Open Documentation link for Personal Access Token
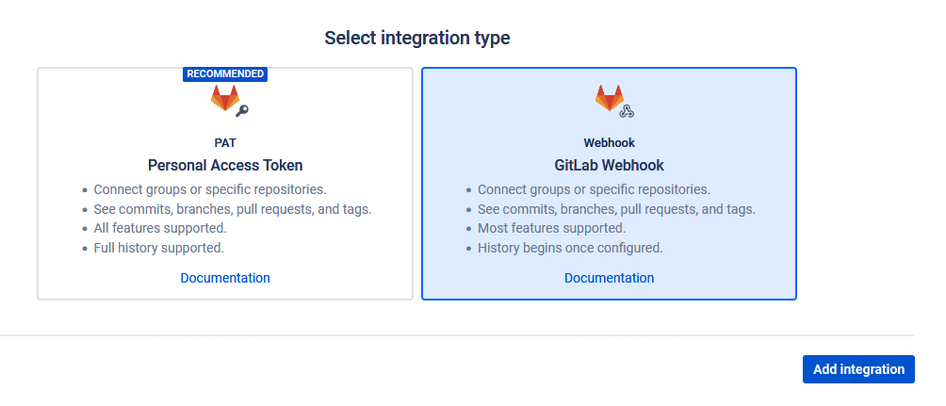This screenshot has width=946, height=406. 225,278
